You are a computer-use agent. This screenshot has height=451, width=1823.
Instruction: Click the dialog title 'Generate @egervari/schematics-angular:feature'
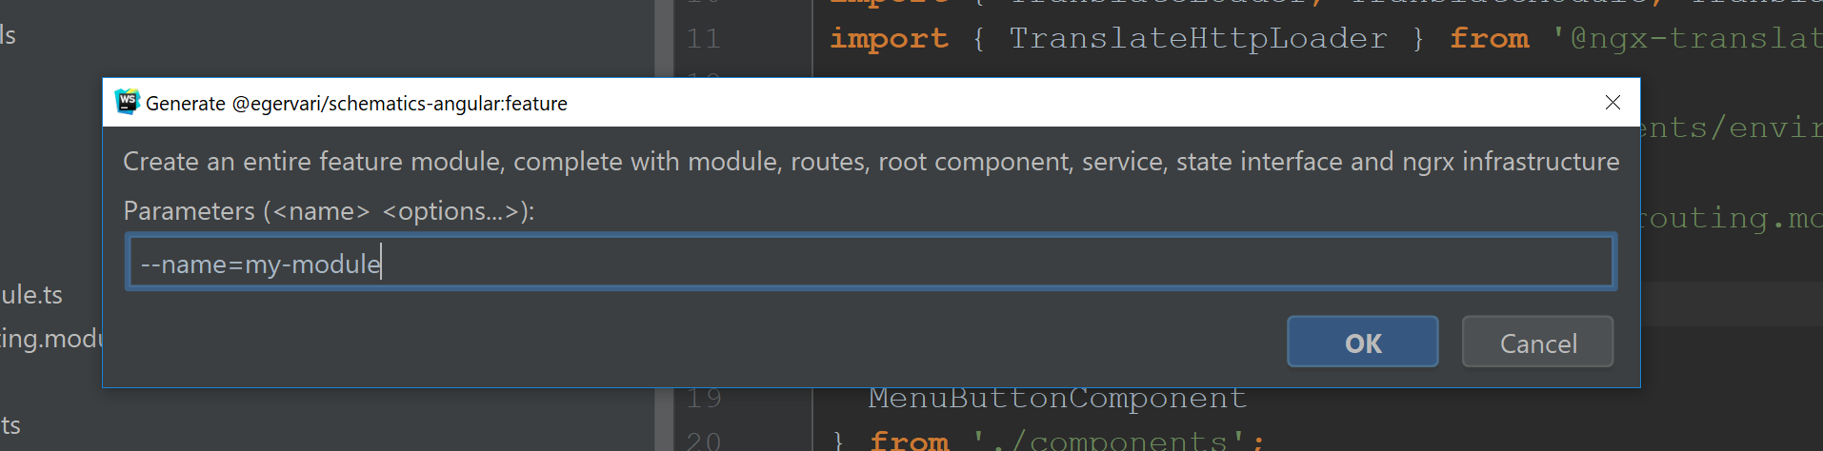[x=356, y=103]
